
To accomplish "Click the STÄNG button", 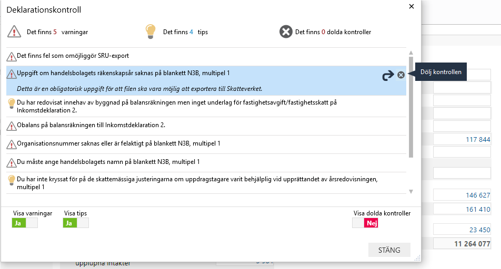I will click(389, 250).
